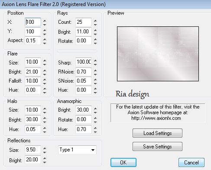Increase Flare Size with up arrow
This screenshot has width=211, height=170.
point(45,61)
